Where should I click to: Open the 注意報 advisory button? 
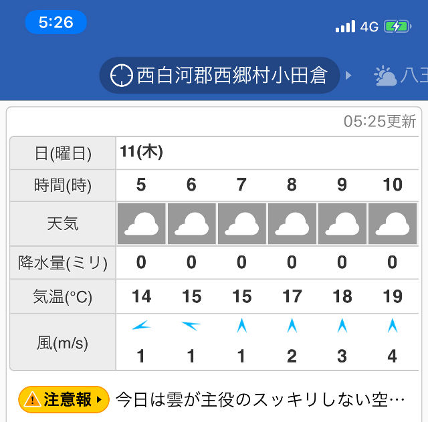(64, 399)
